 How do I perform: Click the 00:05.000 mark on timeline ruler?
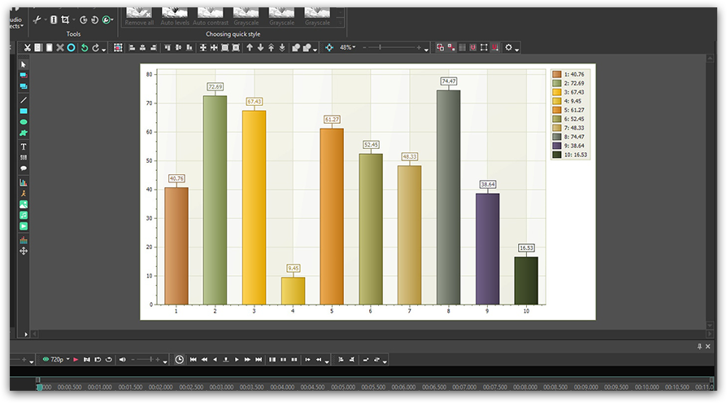[x=343, y=387]
